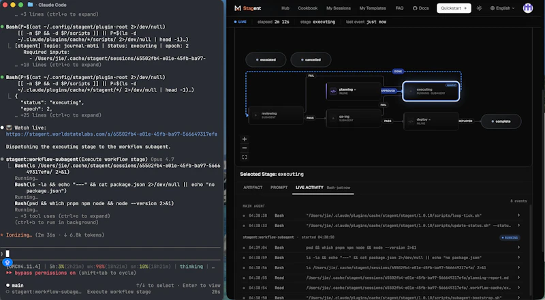Click the RUNNING status badge
This screenshot has height=300, width=545.
(510, 238)
